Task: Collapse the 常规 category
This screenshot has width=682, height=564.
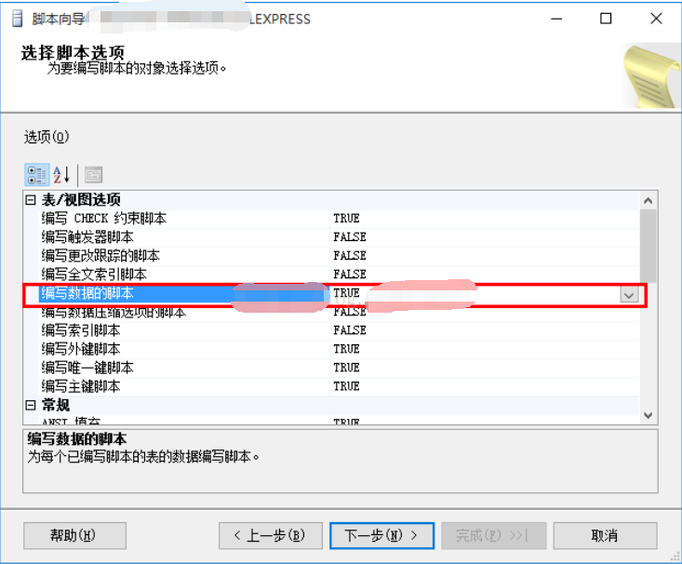Action: (x=31, y=405)
